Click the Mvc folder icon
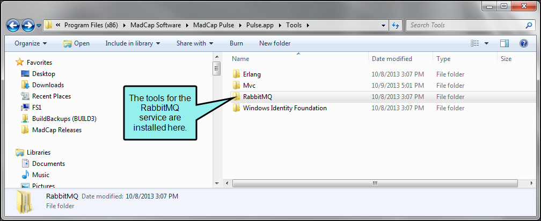Image resolution: width=541 pixels, height=221 pixels. (236, 86)
